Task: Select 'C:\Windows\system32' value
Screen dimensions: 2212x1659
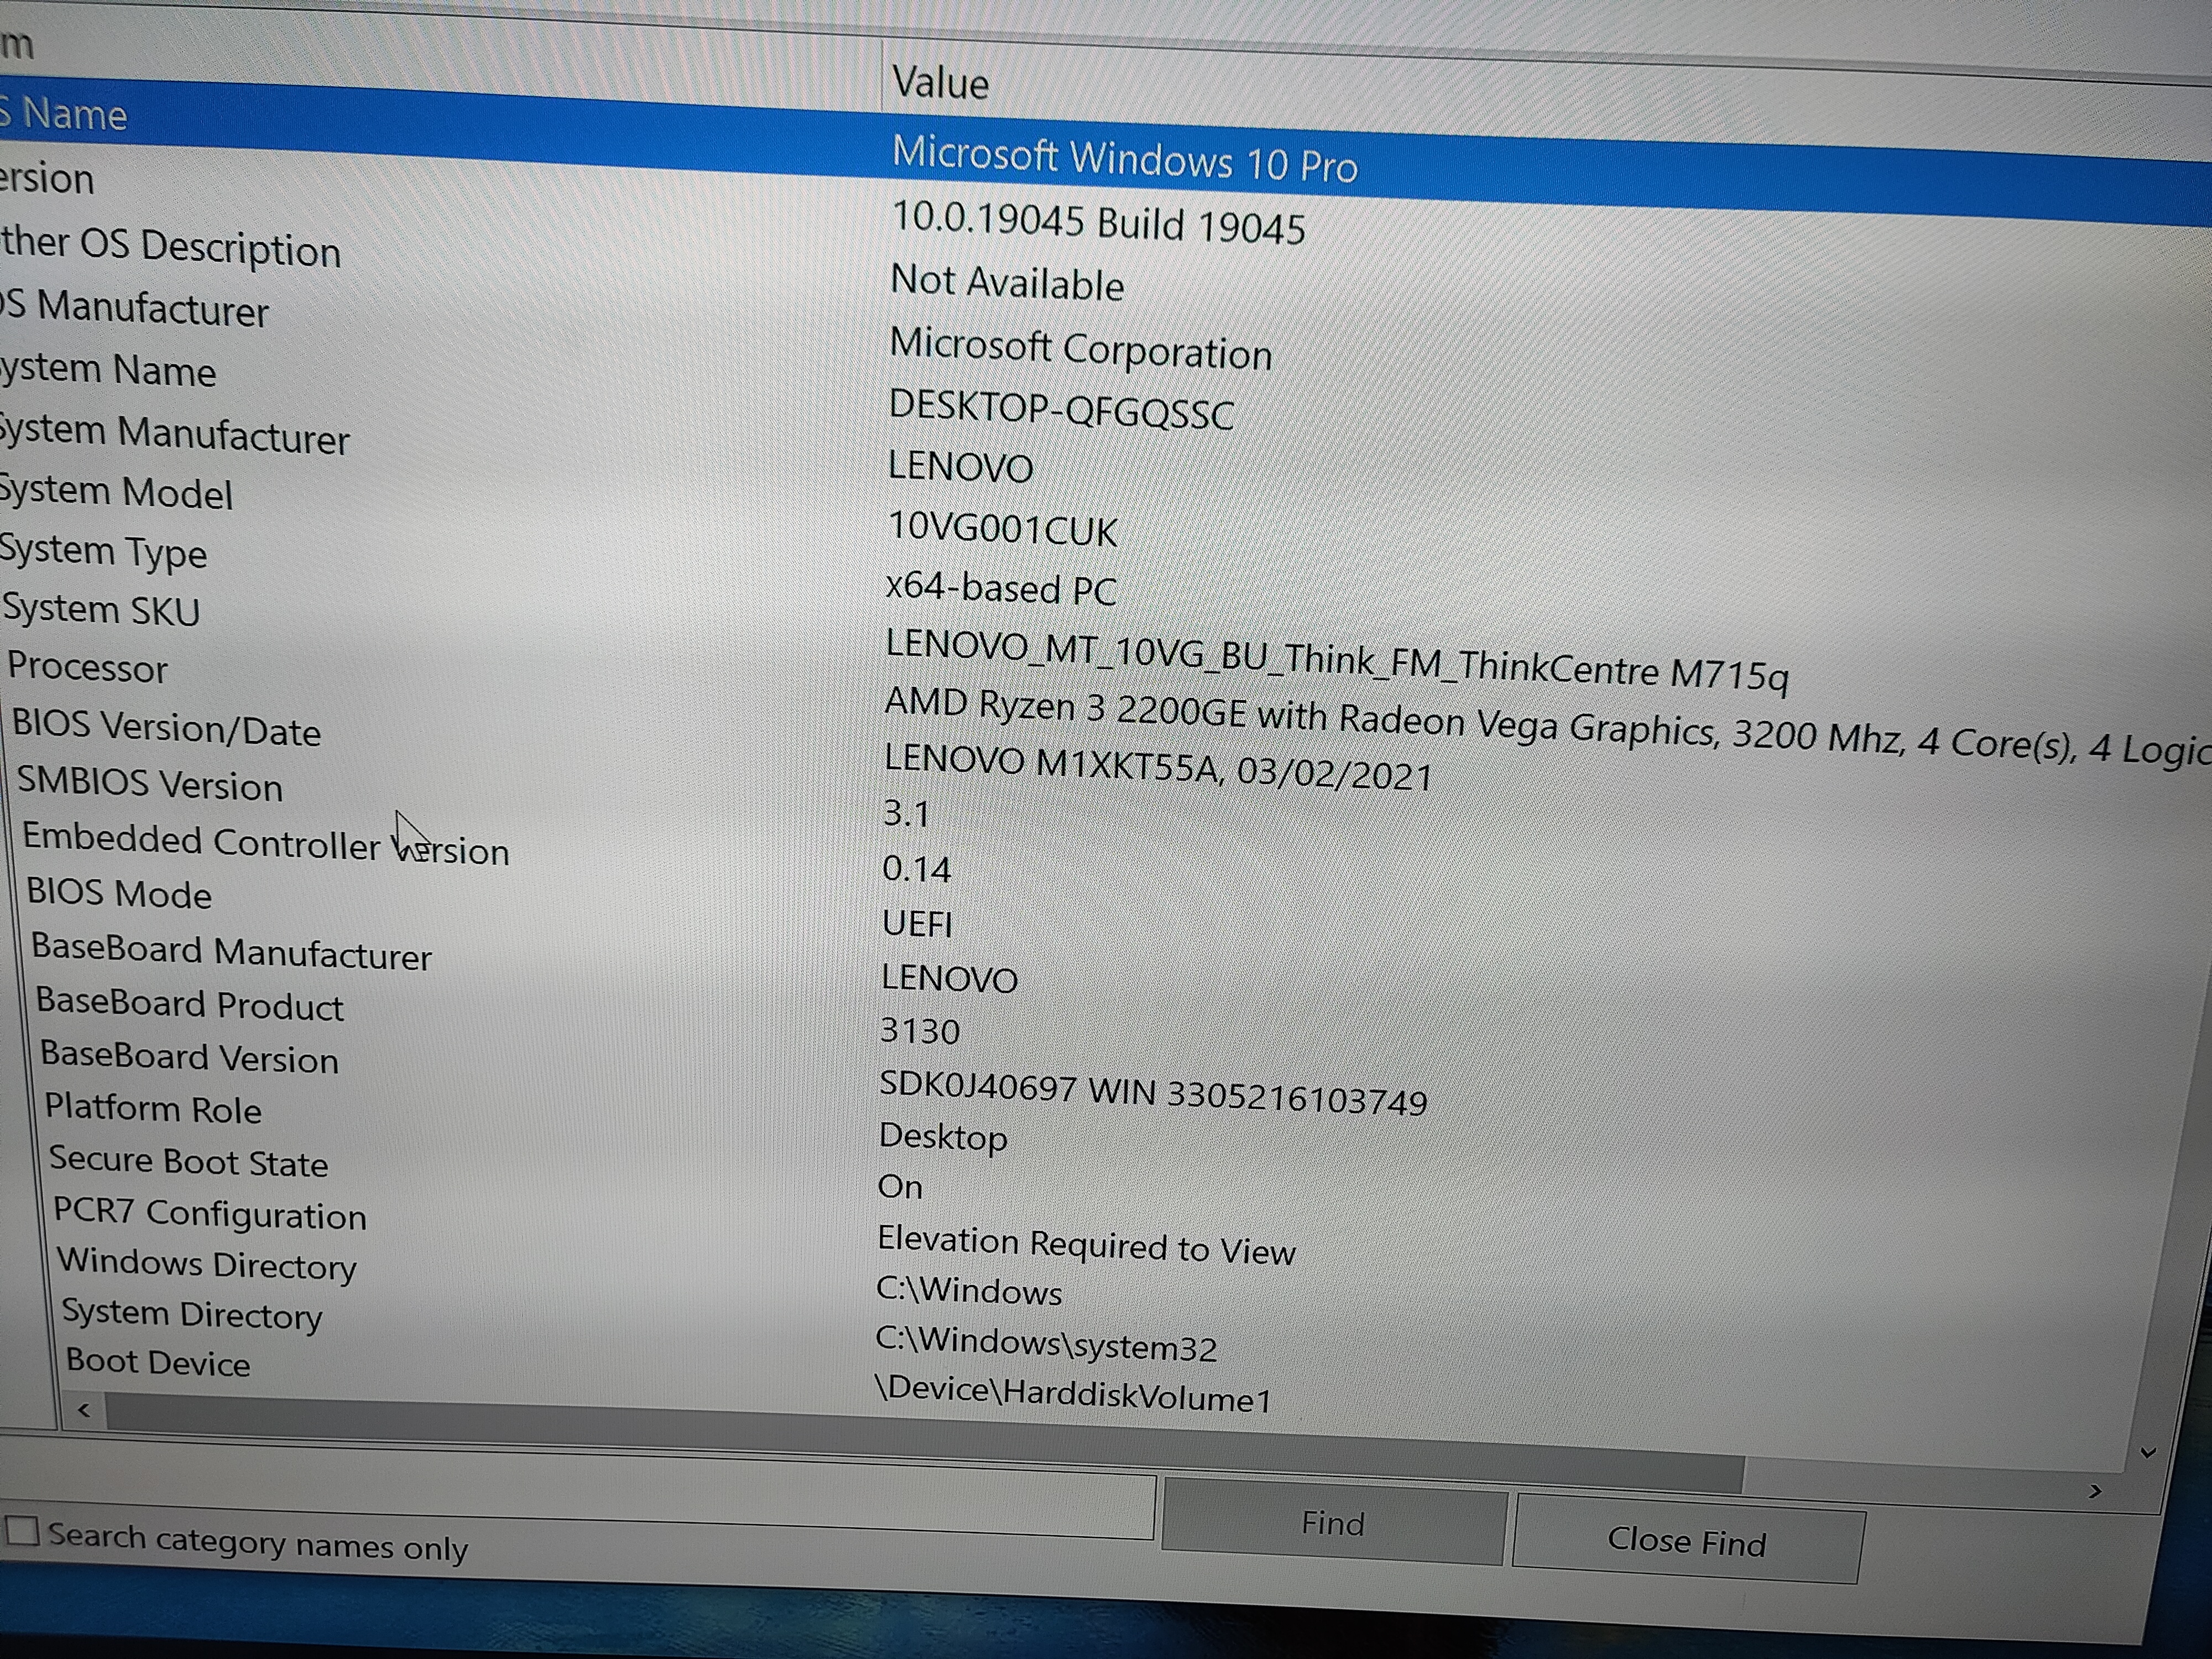Action: point(1046,1345)
